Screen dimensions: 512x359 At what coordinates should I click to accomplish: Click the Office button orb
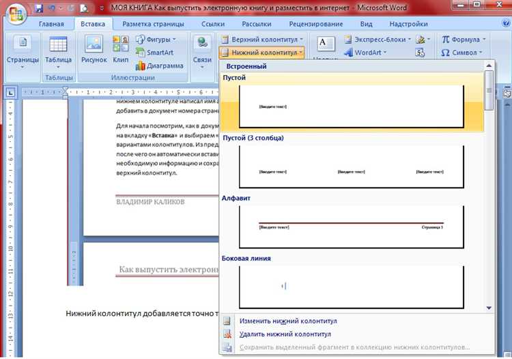(16, 14)
